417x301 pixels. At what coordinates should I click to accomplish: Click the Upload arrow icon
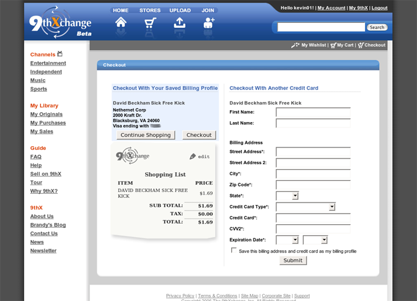(x=180, y=23)
